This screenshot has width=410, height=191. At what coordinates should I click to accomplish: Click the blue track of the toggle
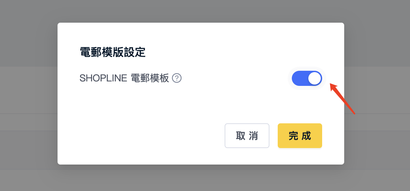coord(300,78)
